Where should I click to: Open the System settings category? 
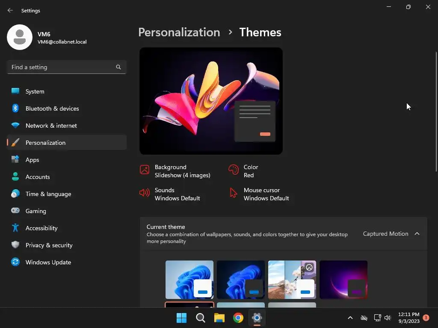pos(67,91)
